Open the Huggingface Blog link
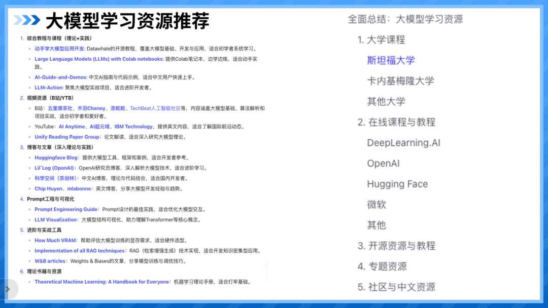This screenshot has width=548, height=308. coord(56,158)
